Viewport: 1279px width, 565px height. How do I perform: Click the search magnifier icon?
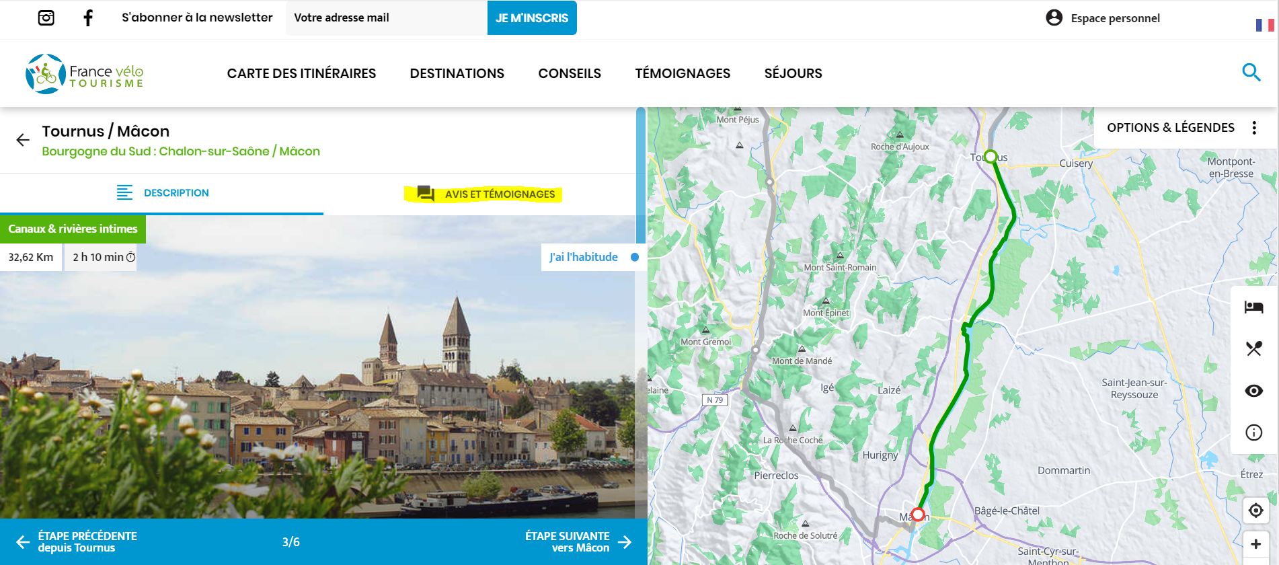(1251, 73)
